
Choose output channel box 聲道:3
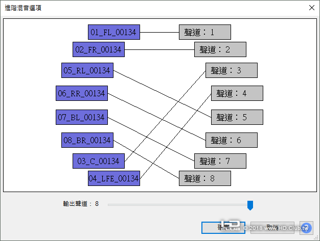tap(232, 70)
